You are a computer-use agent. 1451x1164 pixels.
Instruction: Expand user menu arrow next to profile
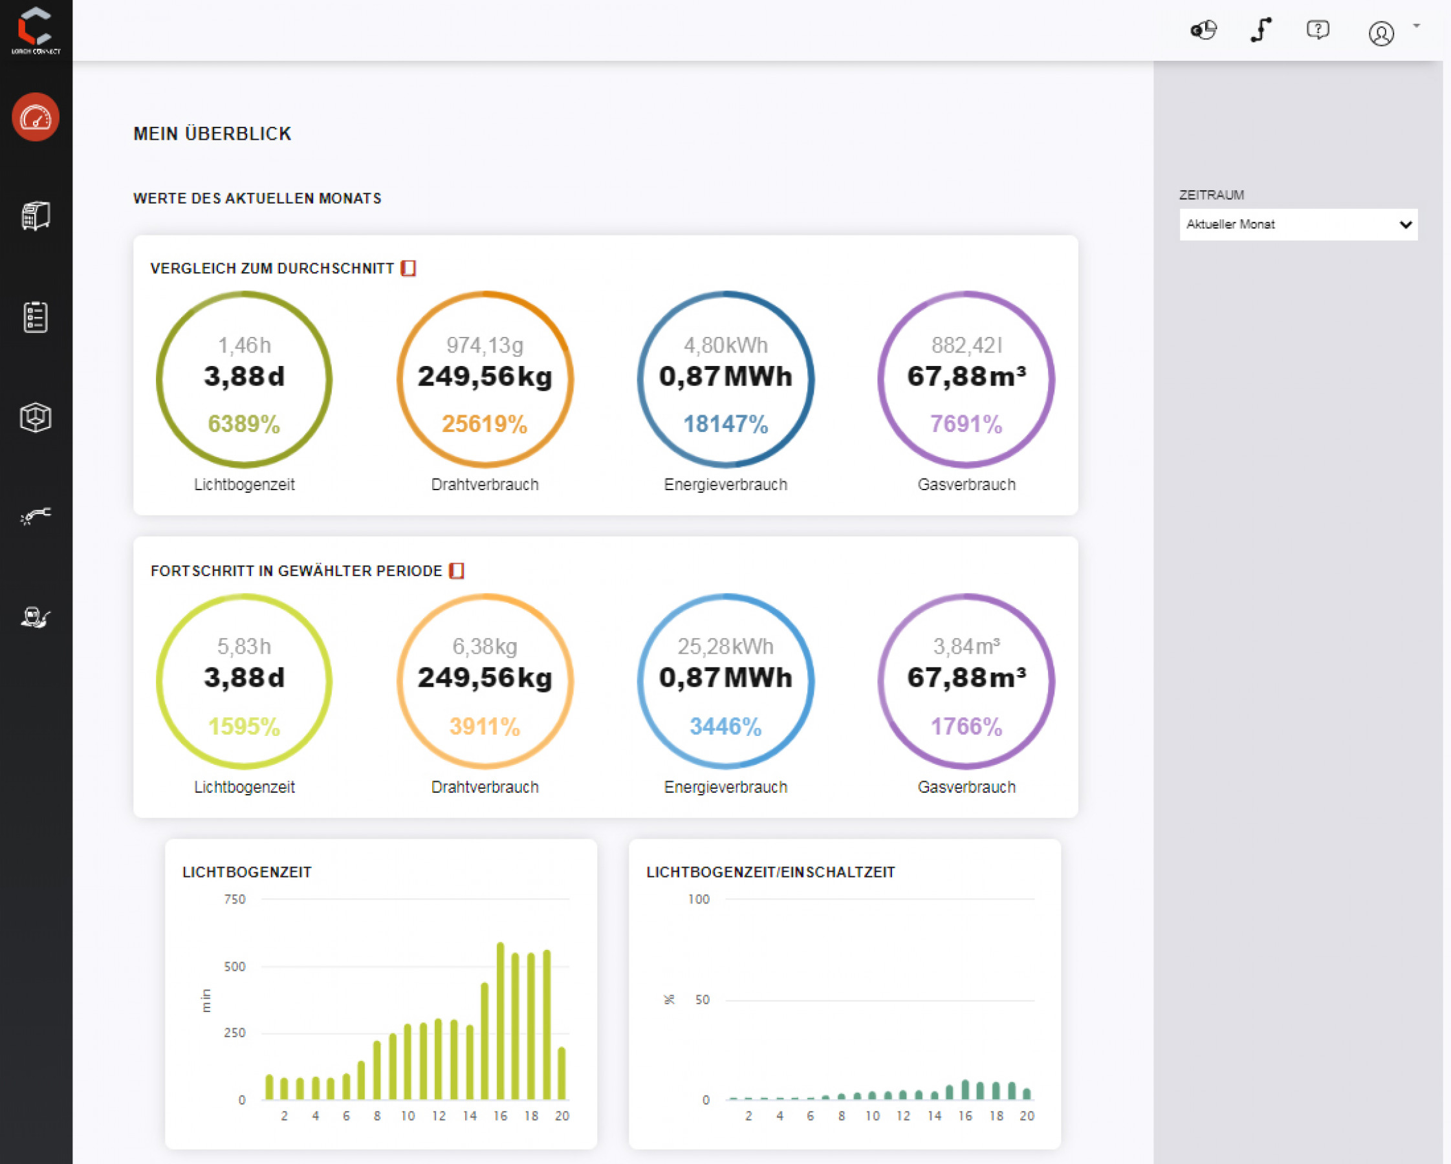click(1417, 27)
